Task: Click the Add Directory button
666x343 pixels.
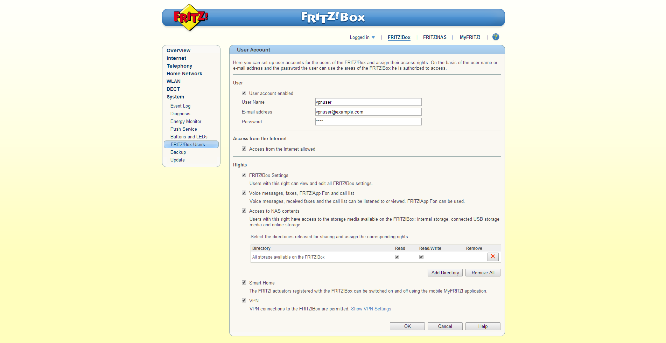Action: coord(445,273)
